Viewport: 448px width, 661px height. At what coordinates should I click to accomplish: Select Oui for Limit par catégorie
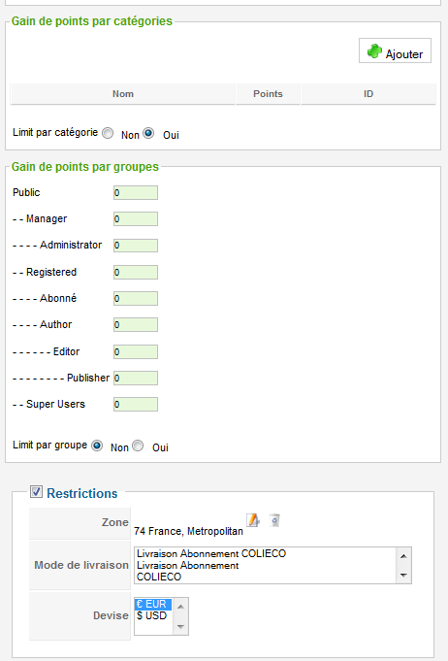point(148,133)
